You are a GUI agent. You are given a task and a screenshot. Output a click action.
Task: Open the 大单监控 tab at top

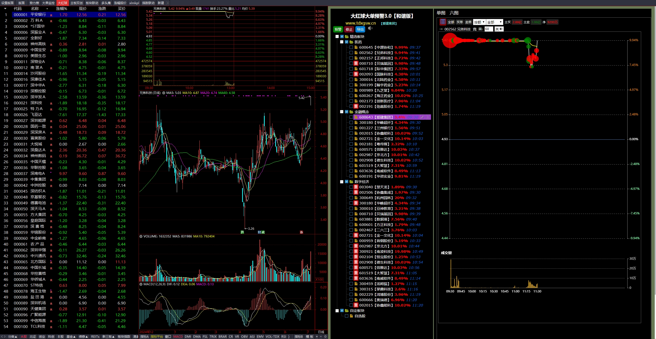pyautogui.click(x=48, y=3)
